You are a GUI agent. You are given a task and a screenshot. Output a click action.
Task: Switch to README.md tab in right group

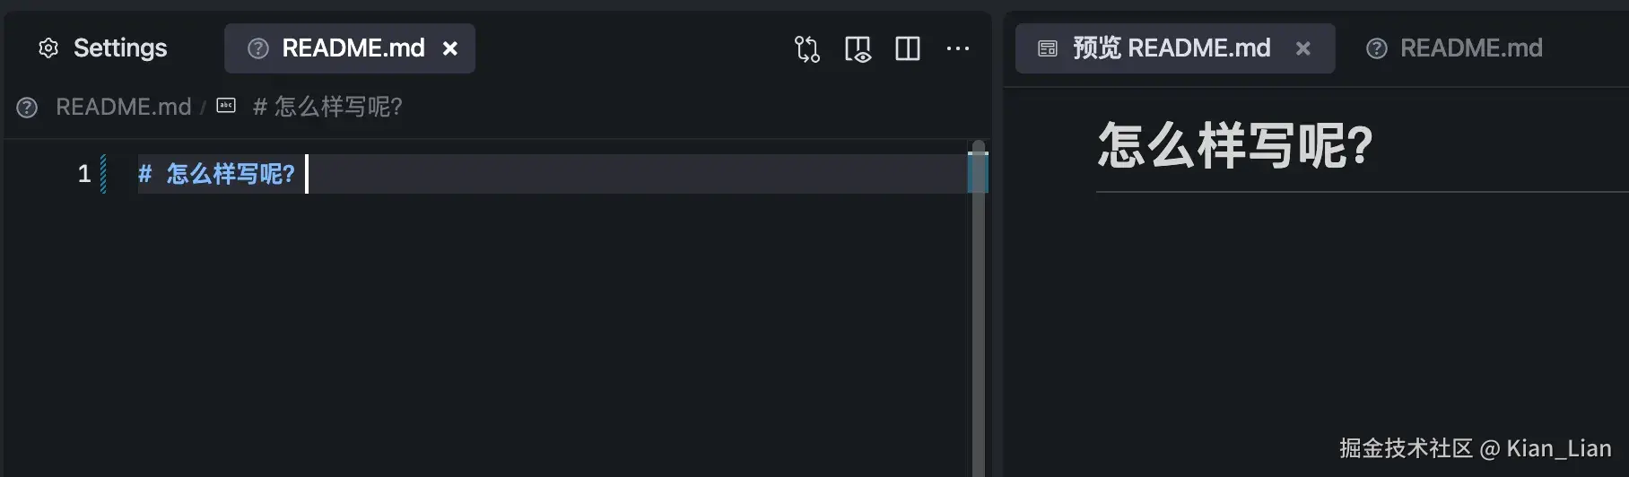(x=1470, y=48)
